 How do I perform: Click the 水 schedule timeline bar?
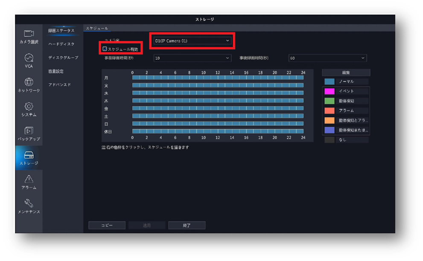click(x=218, y=93)
